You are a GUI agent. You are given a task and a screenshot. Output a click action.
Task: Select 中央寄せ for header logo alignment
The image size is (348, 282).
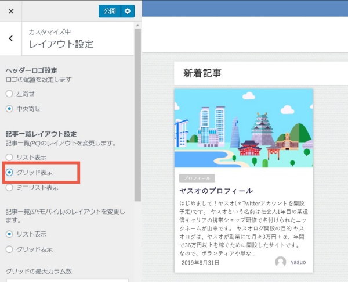click(9, 109)
